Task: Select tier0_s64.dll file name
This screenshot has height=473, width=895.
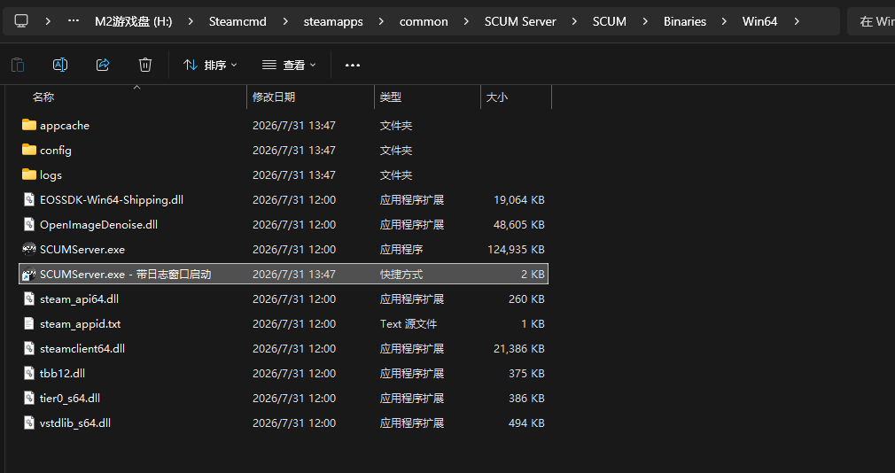Action: coord(70,399)
